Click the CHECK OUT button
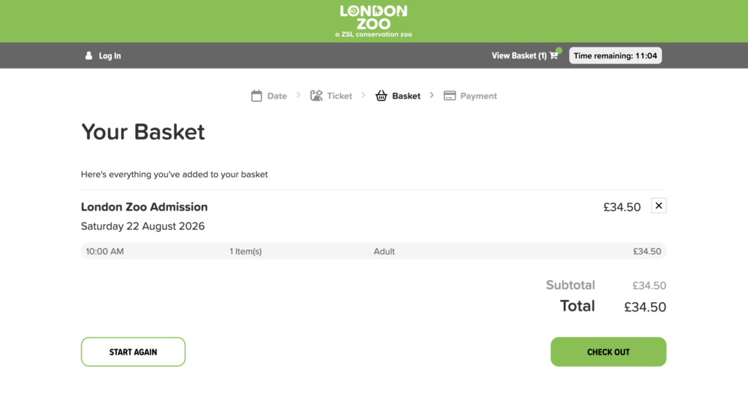The width and height of the screenshot is (748, 407). click(608, 352)
